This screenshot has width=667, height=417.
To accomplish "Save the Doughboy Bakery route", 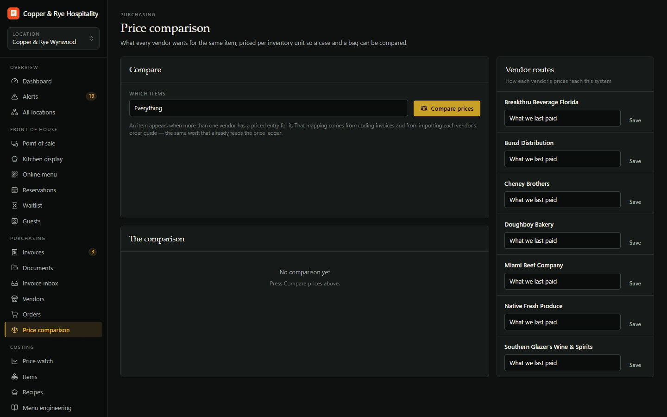I will [635, 243].
